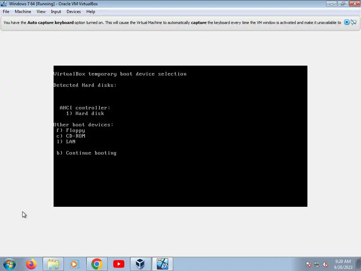Click the don't-show-again notification icon
This screenshot has width=361, height=271.
(x=353, y=22)
